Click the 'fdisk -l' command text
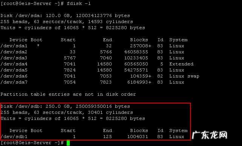Screen dimensions: 242x146 [x=79, y=3]
